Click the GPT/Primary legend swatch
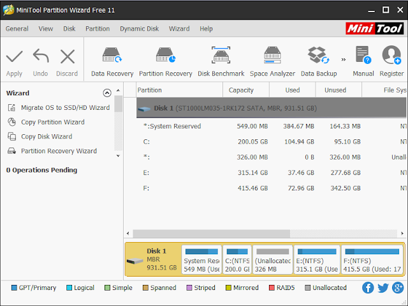Screen dimensions: 408x306 click(x=14, y=287)
